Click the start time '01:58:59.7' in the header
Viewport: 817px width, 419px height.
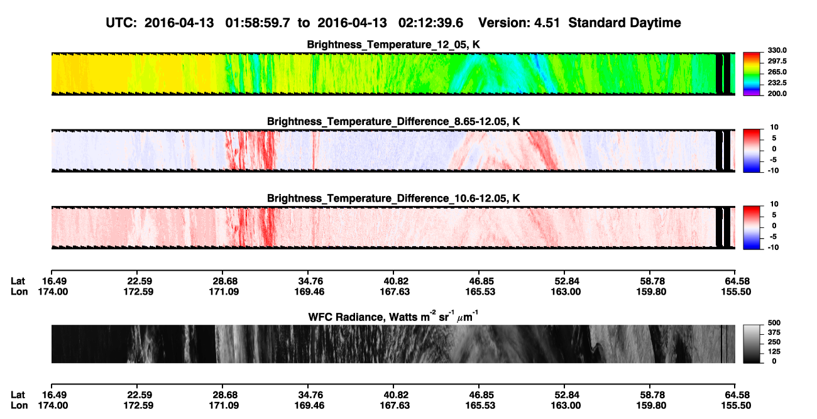[x=259, y=23]
